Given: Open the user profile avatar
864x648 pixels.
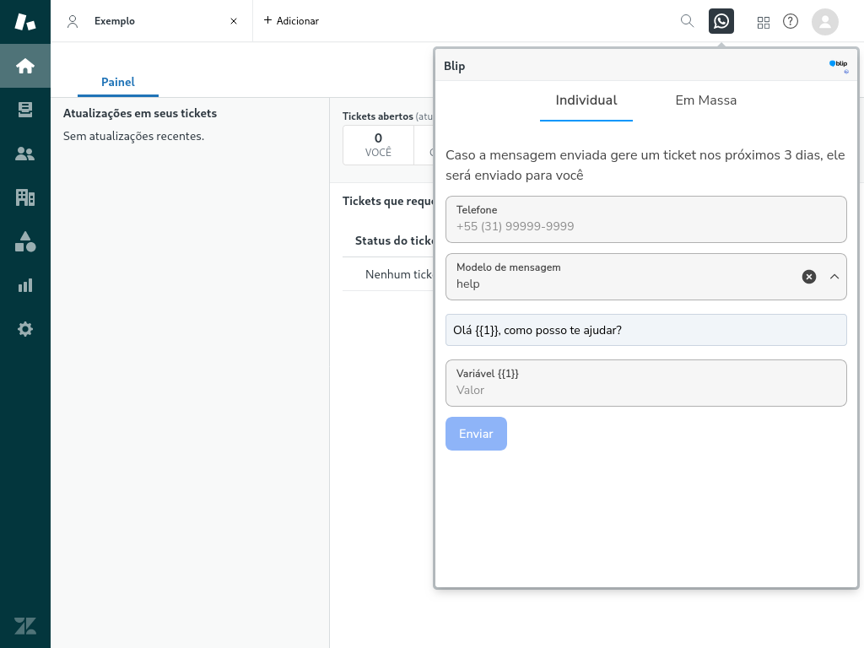Looking at the screenshot, I should (824, 21).
